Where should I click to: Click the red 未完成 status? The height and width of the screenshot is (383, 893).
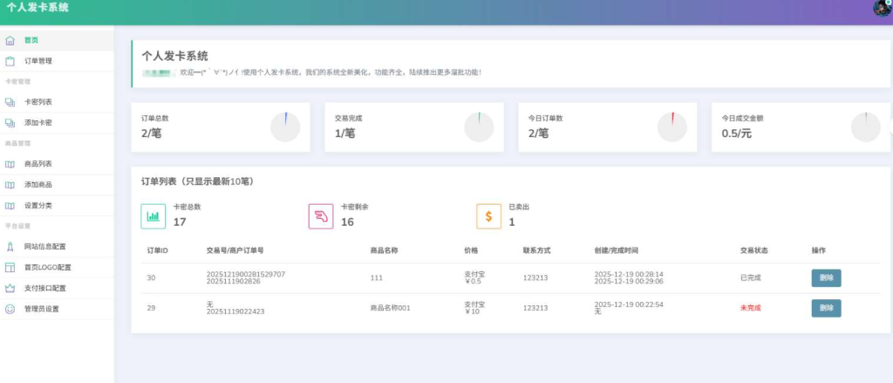click(750, 308)
